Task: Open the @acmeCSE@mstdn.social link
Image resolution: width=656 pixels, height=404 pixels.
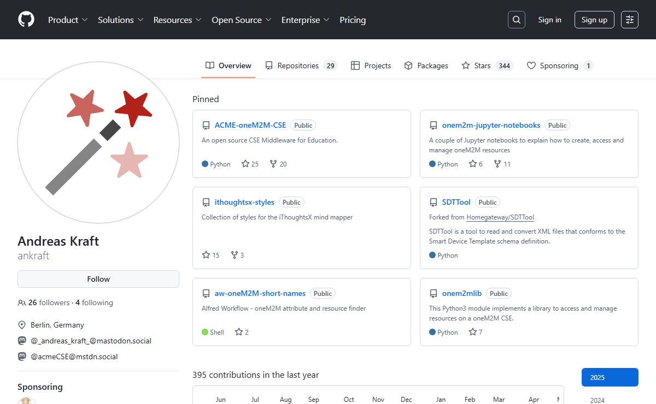Action: click(74, 357)
